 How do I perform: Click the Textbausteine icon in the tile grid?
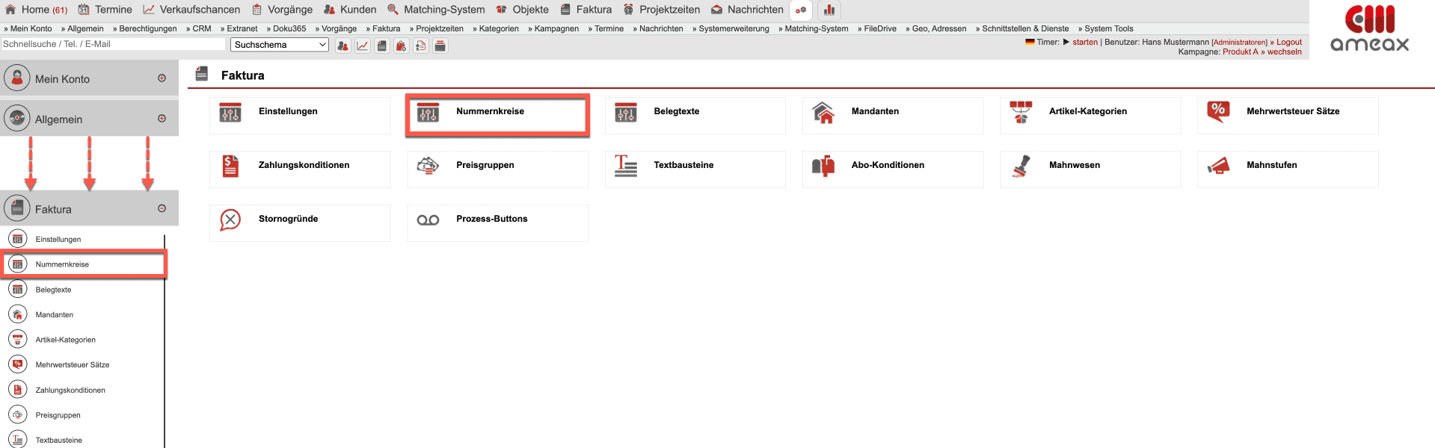pyautogui.click(x=625, y=166)
